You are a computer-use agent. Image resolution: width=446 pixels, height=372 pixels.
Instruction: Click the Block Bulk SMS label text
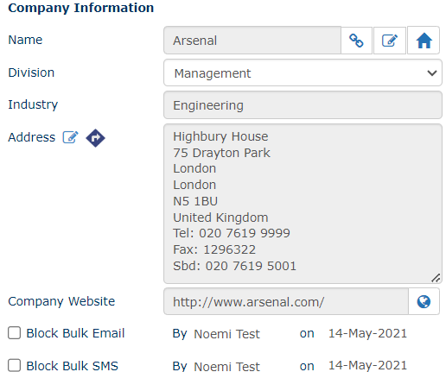(x=73, y=366)
